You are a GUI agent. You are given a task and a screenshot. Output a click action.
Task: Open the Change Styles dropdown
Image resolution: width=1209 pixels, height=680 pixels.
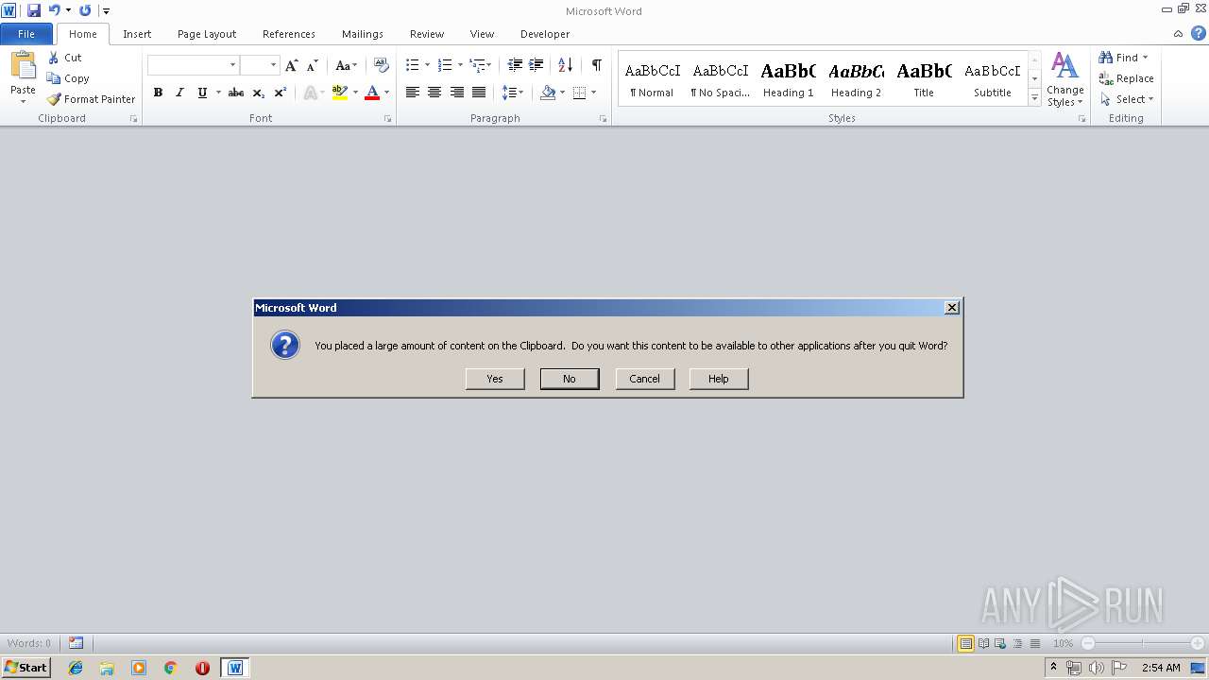[x=1064, y=79]
